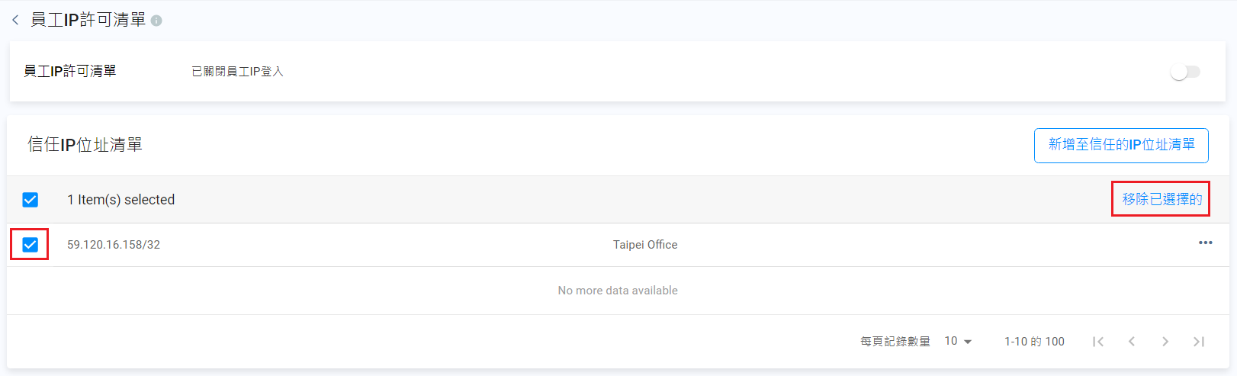Uncheck the select-all checkbox in header row

tap(31, 200)
